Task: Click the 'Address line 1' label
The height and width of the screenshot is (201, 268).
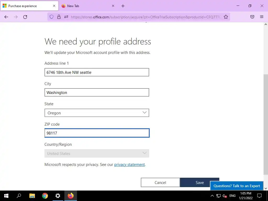Action: [57, 63]
